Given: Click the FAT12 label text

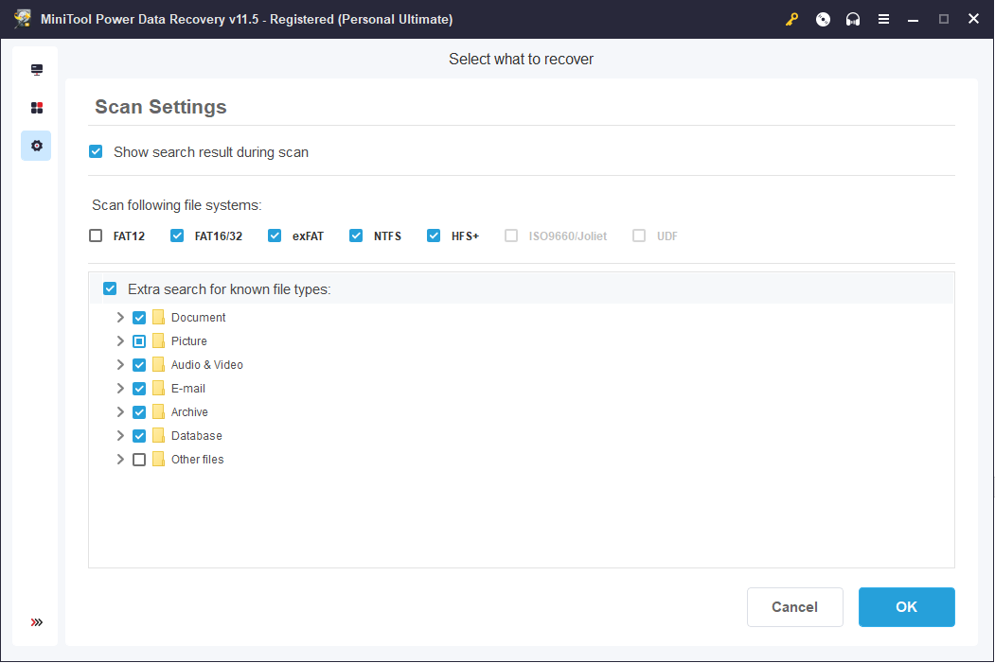Looking at the screenshot, I should pos(129,236).
